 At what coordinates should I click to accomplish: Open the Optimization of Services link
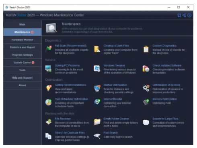pyautogui.click(x=166, y=85)
